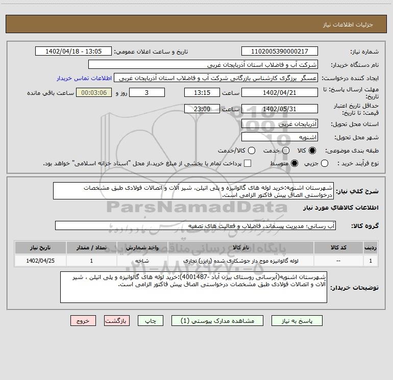Click the buyer organization name field

[x=203, y=65]
